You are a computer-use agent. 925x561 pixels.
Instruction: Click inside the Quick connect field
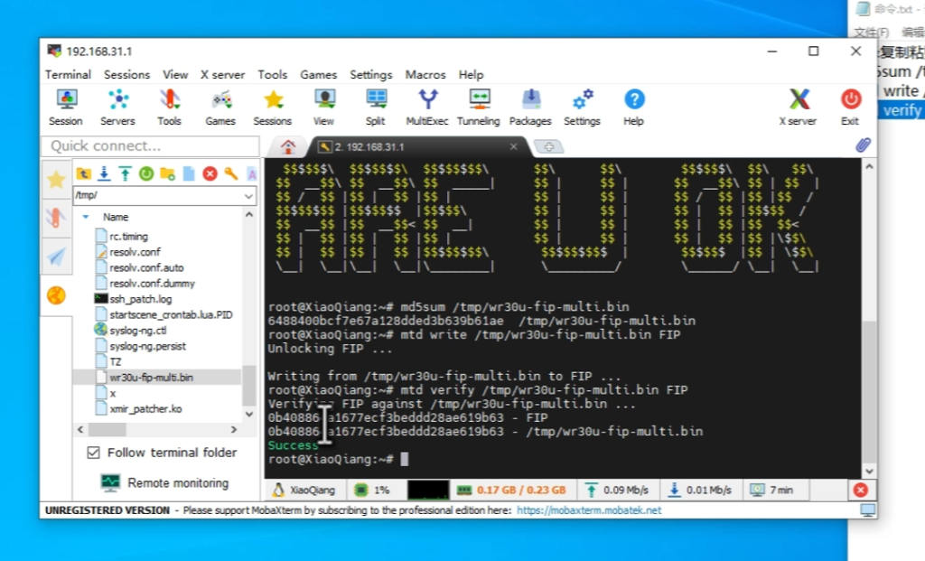149,145
